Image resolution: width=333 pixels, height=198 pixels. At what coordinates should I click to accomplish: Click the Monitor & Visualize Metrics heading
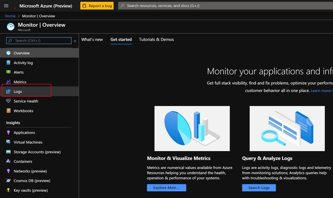pyautogui.click(x=179, y=158)
